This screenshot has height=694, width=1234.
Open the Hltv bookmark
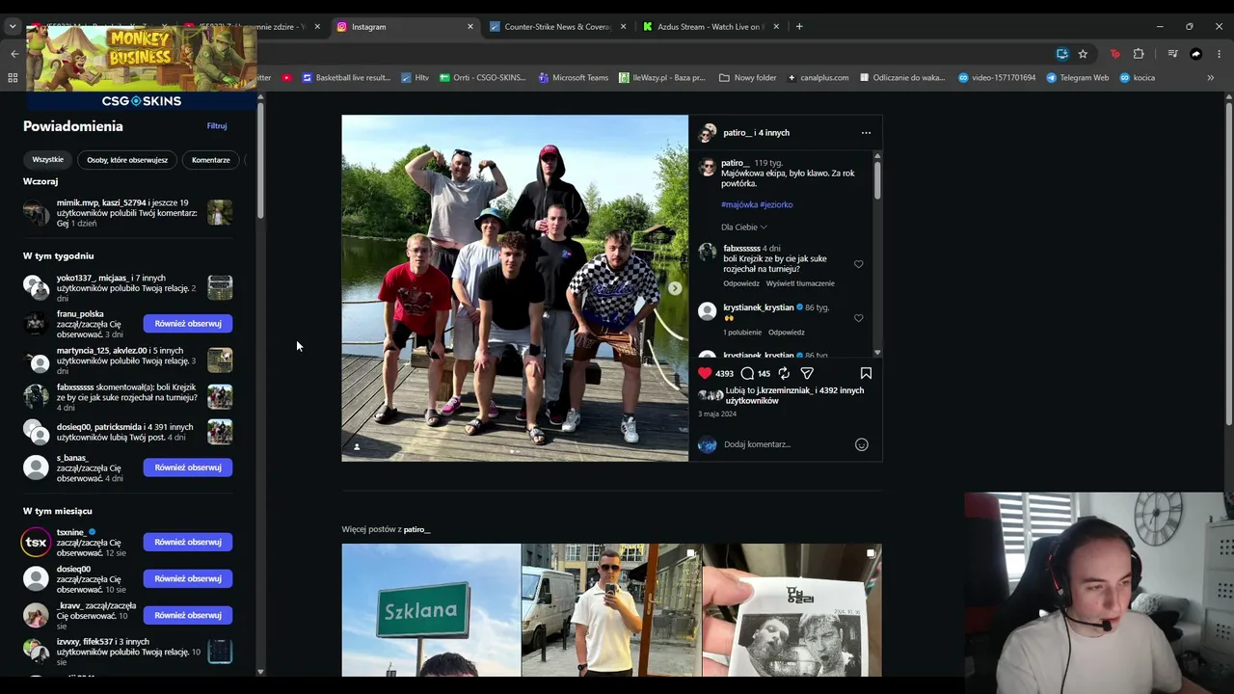[415, 78]
